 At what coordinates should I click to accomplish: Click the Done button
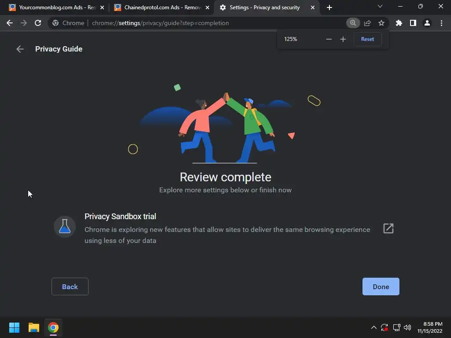381,287
